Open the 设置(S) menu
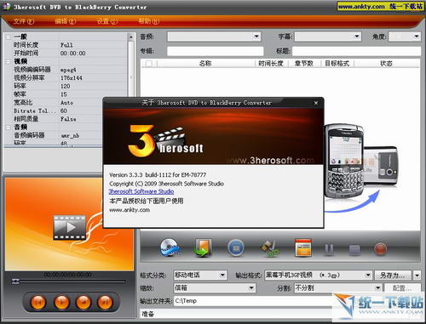This screenshot has width=426, height=324. pyautogui.click(x=107, y=21)
